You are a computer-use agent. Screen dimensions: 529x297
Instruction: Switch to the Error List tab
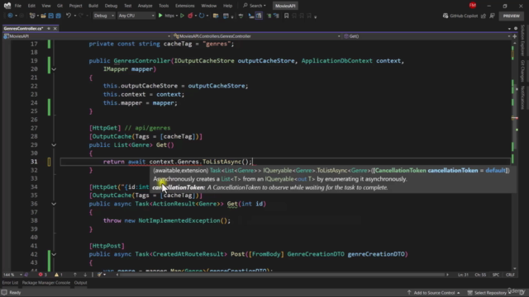[x=10, y=283]
